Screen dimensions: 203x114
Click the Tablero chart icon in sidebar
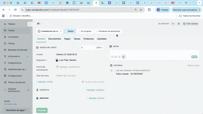pos(5,24)
